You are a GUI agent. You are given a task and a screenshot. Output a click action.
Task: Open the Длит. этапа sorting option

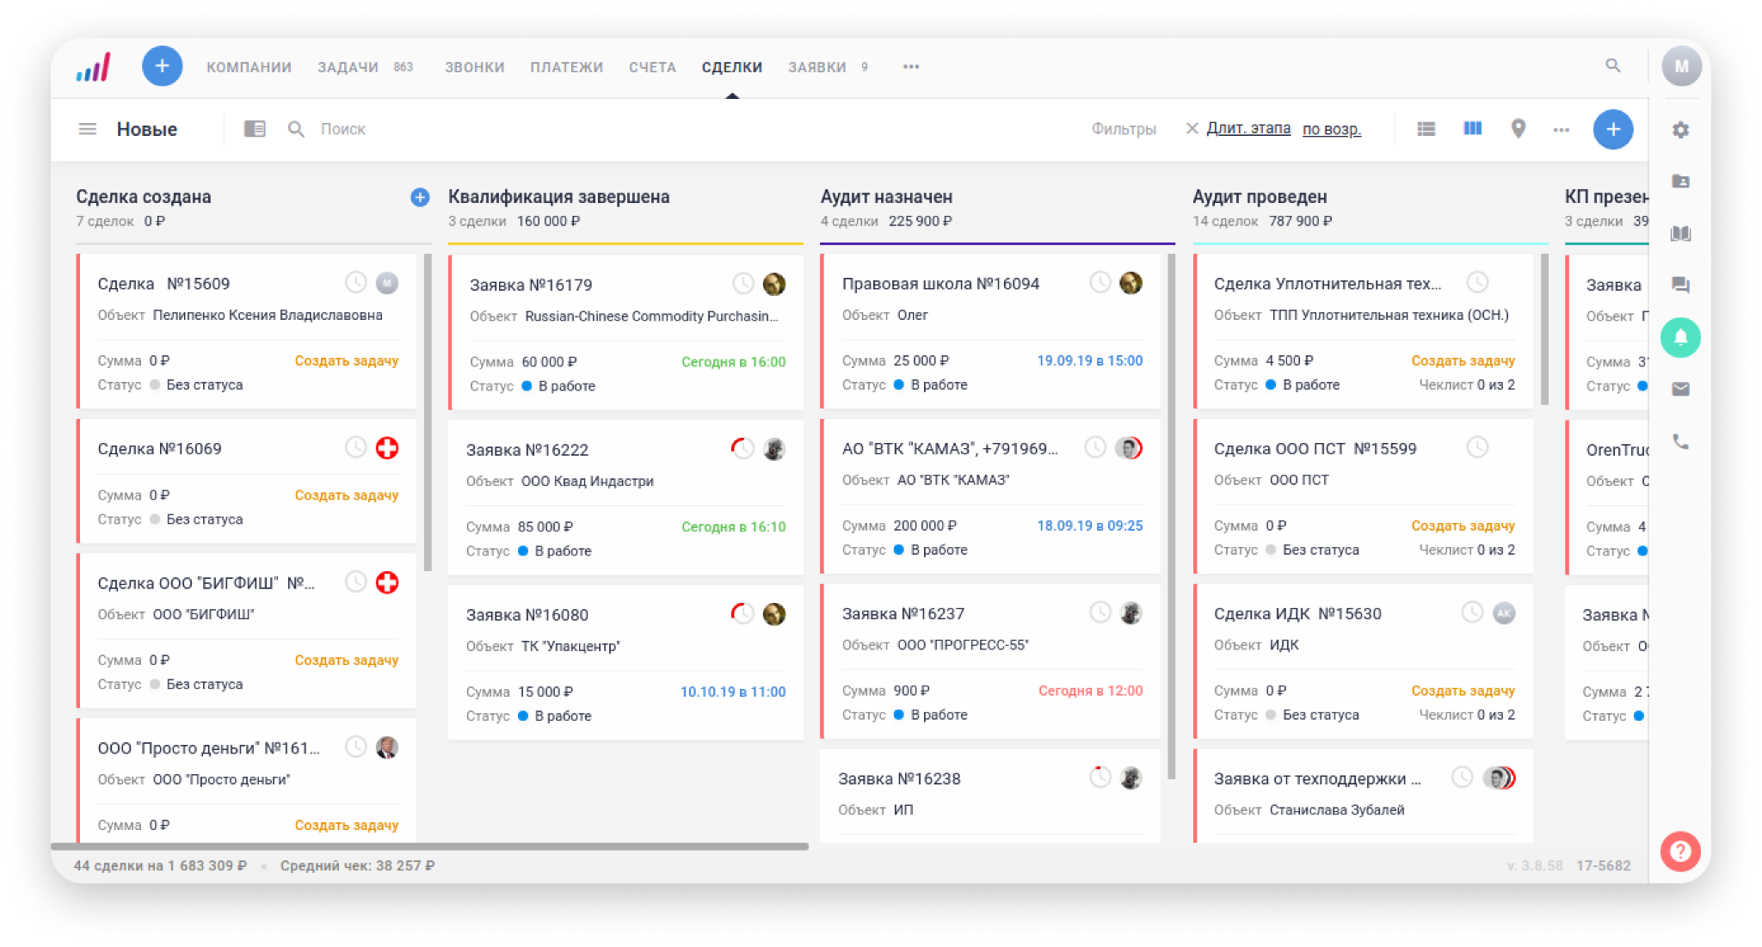pos(1248,128)
